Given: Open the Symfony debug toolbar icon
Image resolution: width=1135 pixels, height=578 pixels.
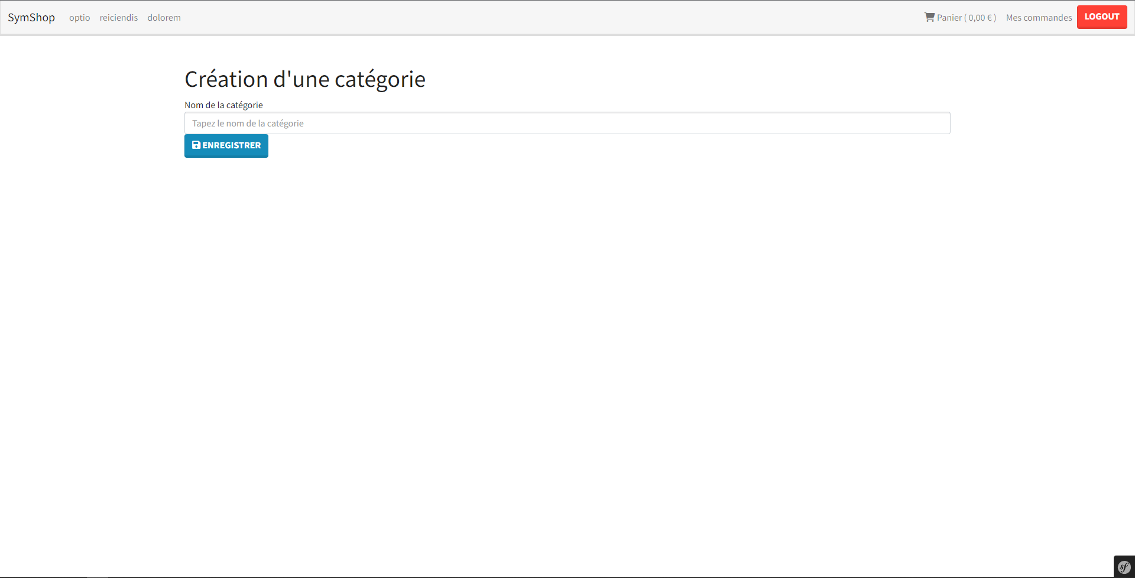Looking at the screenshot, I should (1124, 567).
